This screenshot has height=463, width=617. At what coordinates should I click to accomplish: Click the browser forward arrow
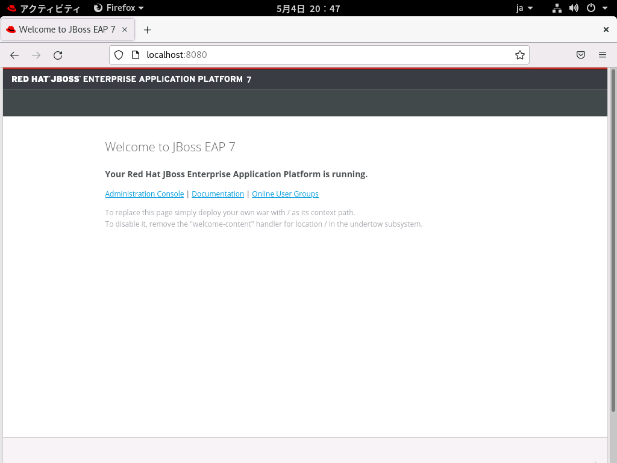click(x=36, y=55)
